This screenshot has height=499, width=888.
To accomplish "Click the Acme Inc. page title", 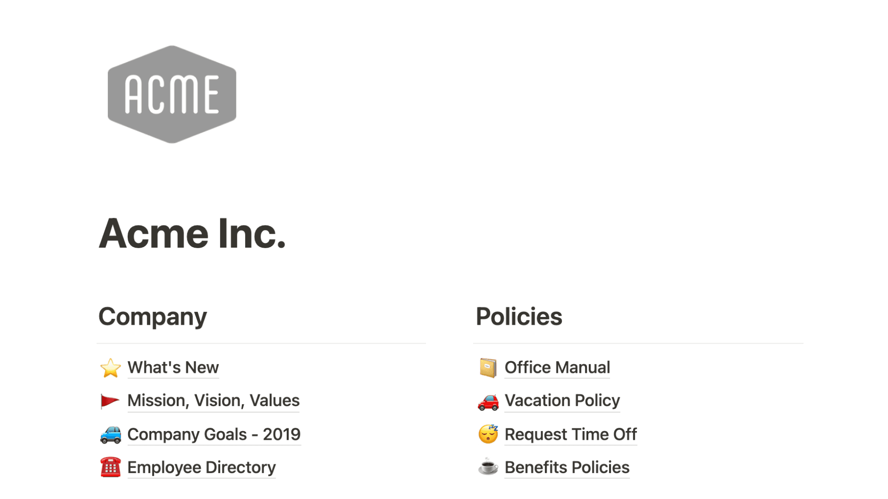I will 193,235.
